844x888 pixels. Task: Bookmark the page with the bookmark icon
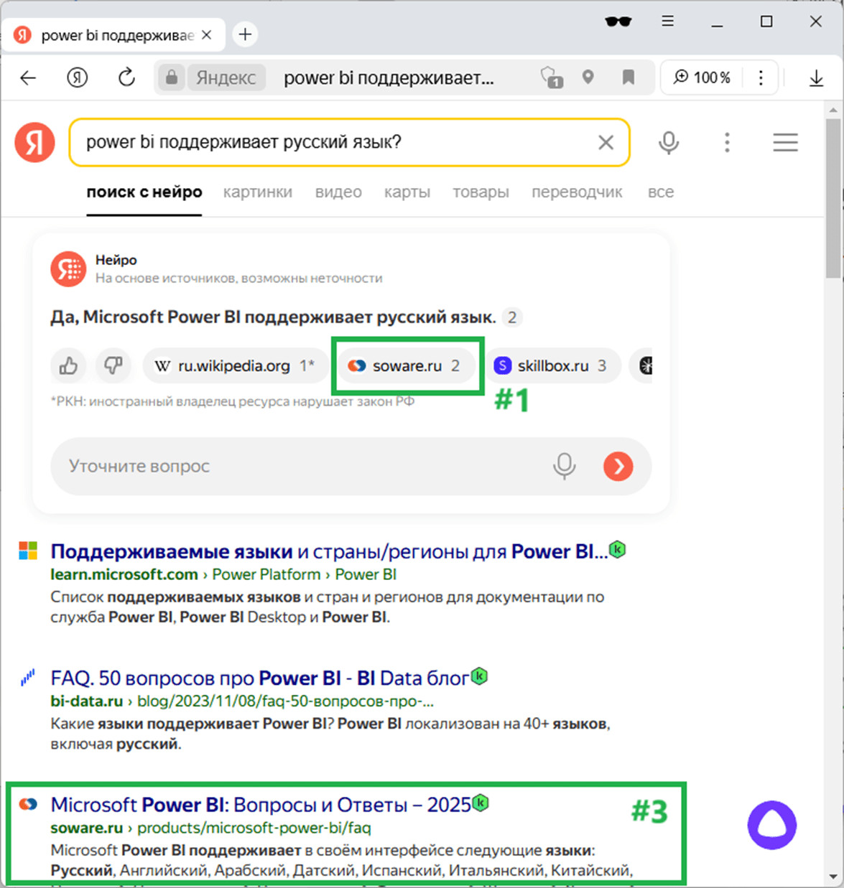[x=629, y=77]
